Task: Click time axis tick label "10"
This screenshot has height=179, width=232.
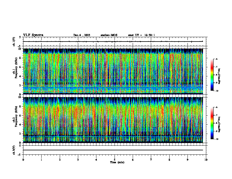Action: point(206,160)
